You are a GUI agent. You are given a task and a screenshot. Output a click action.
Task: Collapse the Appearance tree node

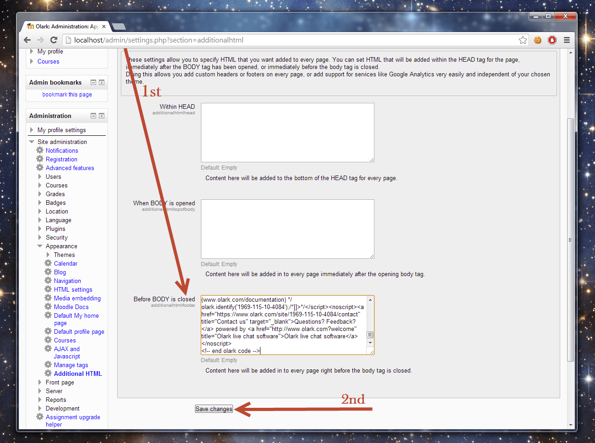tap(40, 246)
